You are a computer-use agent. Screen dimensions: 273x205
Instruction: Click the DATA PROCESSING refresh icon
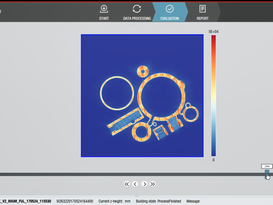pyautogui.click(x=136, y=8)
